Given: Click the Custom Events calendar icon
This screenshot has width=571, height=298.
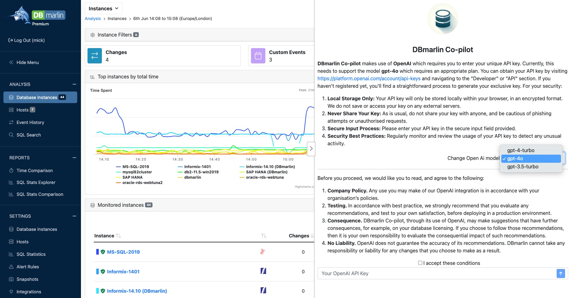Looking at the screenshot, I should [258, 56].
